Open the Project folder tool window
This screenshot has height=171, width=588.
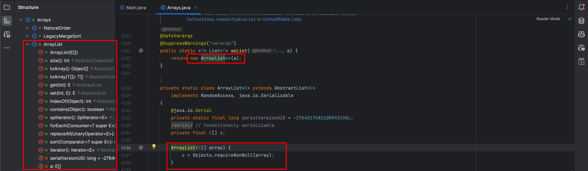(7, 7)
